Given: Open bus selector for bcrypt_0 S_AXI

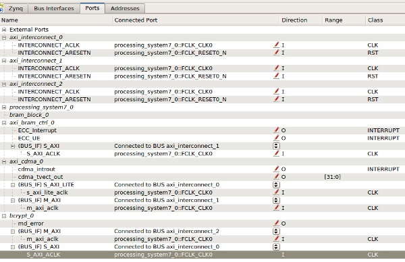Looking at the screenshot, I should pos(276,246).
